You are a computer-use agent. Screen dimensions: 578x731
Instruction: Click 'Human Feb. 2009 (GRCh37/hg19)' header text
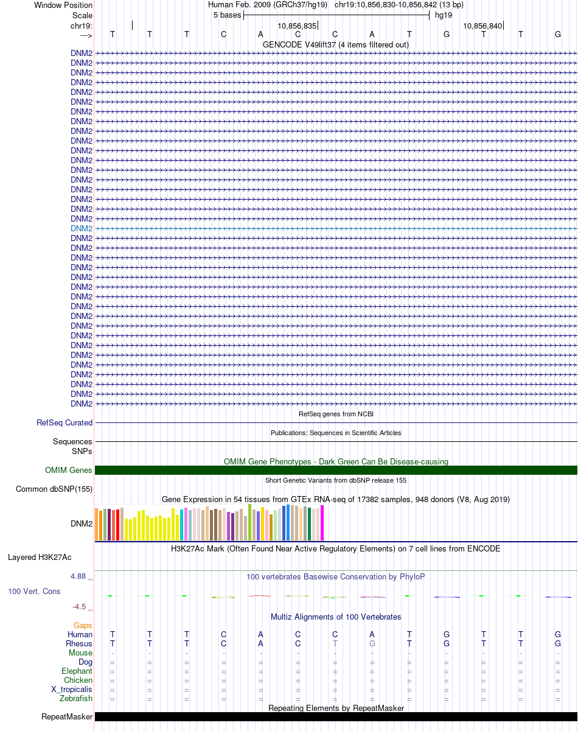point(268,4)
